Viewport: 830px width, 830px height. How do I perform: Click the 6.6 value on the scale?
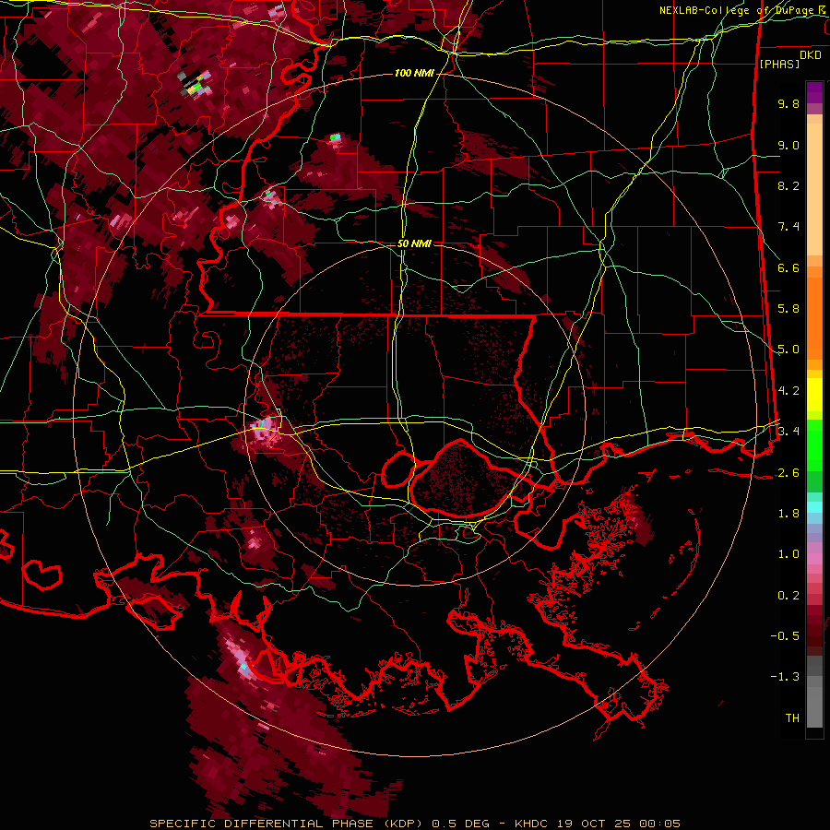(788, 267)
